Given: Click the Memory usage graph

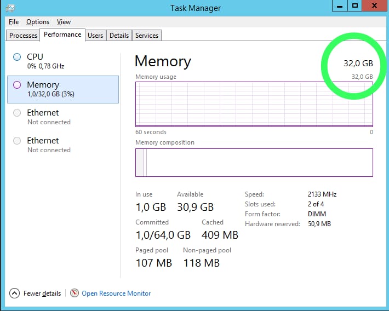Looking at the screenshot, I should [x=254, y=105].
